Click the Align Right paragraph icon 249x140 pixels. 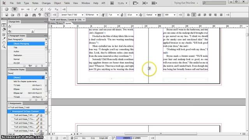coord(199,15)
